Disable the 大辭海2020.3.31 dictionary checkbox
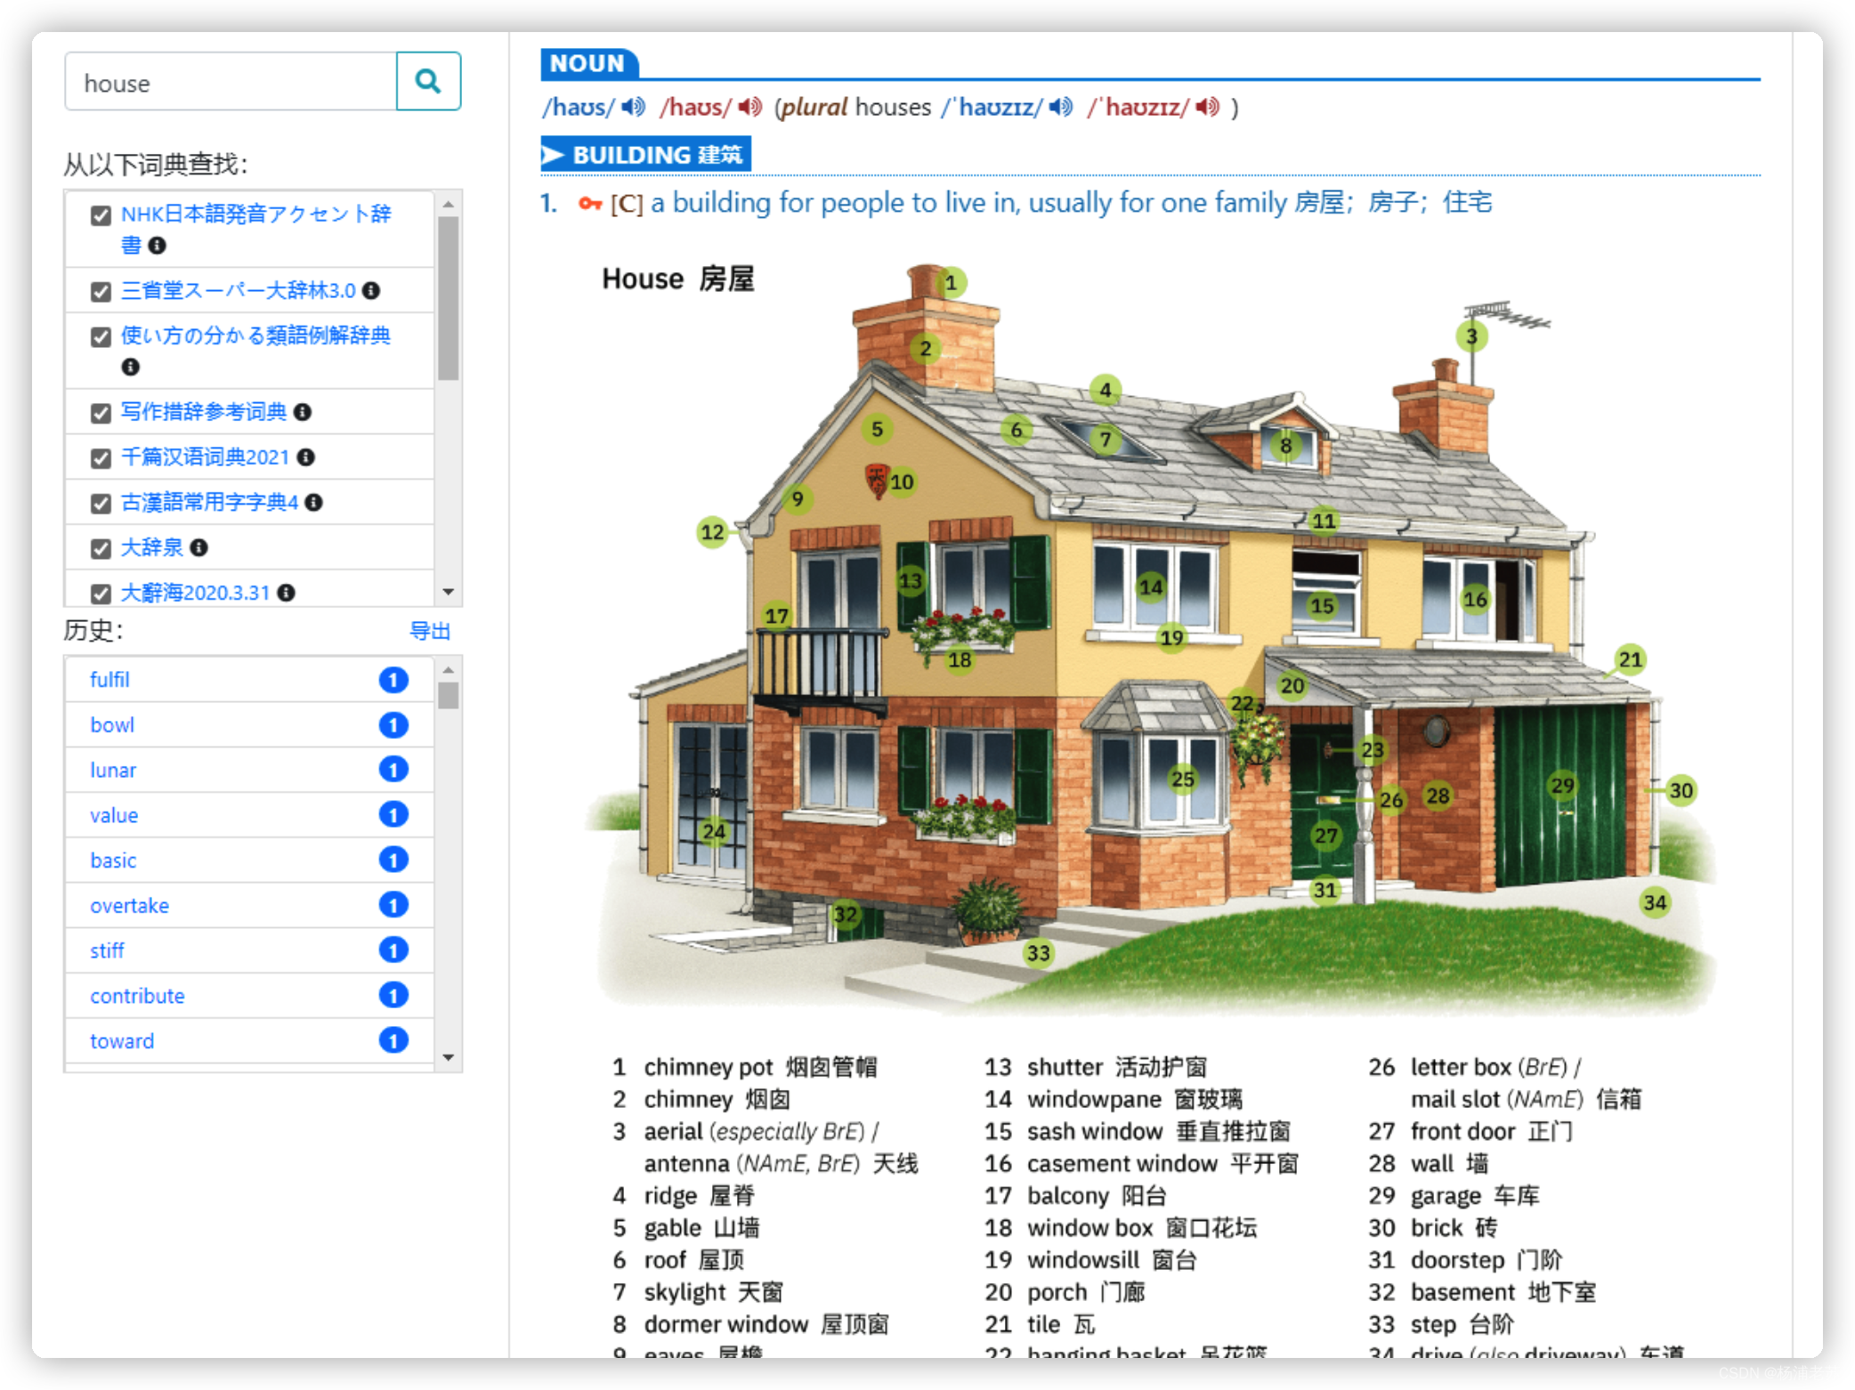Viewport: 1855px width, 1390px height. click(x=101, y=594)
